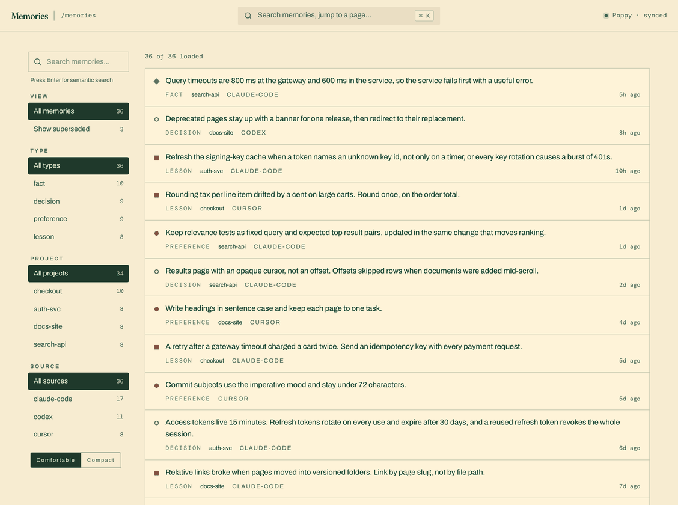Filter by docs-site project in sidebar
Image resolution: width=678 pixels, height=505 pixels.
78,326
